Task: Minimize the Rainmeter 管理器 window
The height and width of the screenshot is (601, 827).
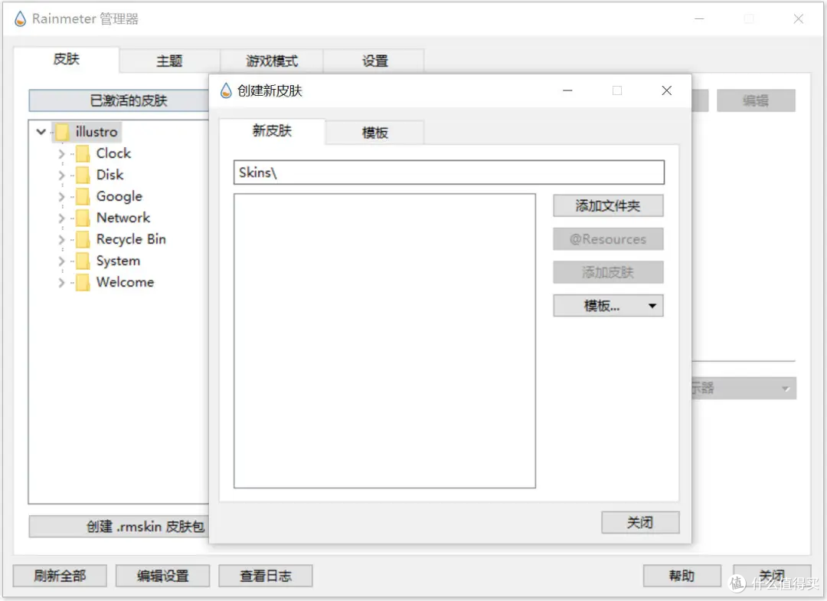Action: tap(699, 19)
